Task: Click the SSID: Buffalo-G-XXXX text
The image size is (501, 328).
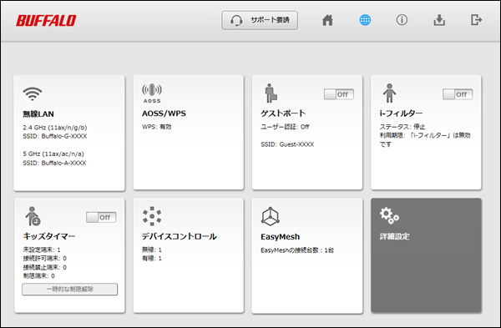Action: coord(54,136)
